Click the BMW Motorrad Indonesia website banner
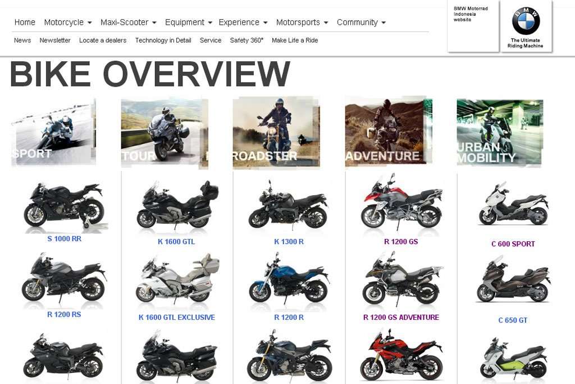Image resolution: width=575 pixels, height=384 pixels. pos(472,14)
